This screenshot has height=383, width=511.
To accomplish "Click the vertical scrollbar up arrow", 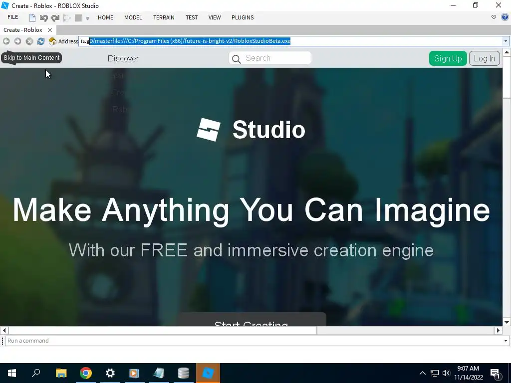I will click(507, 52).
